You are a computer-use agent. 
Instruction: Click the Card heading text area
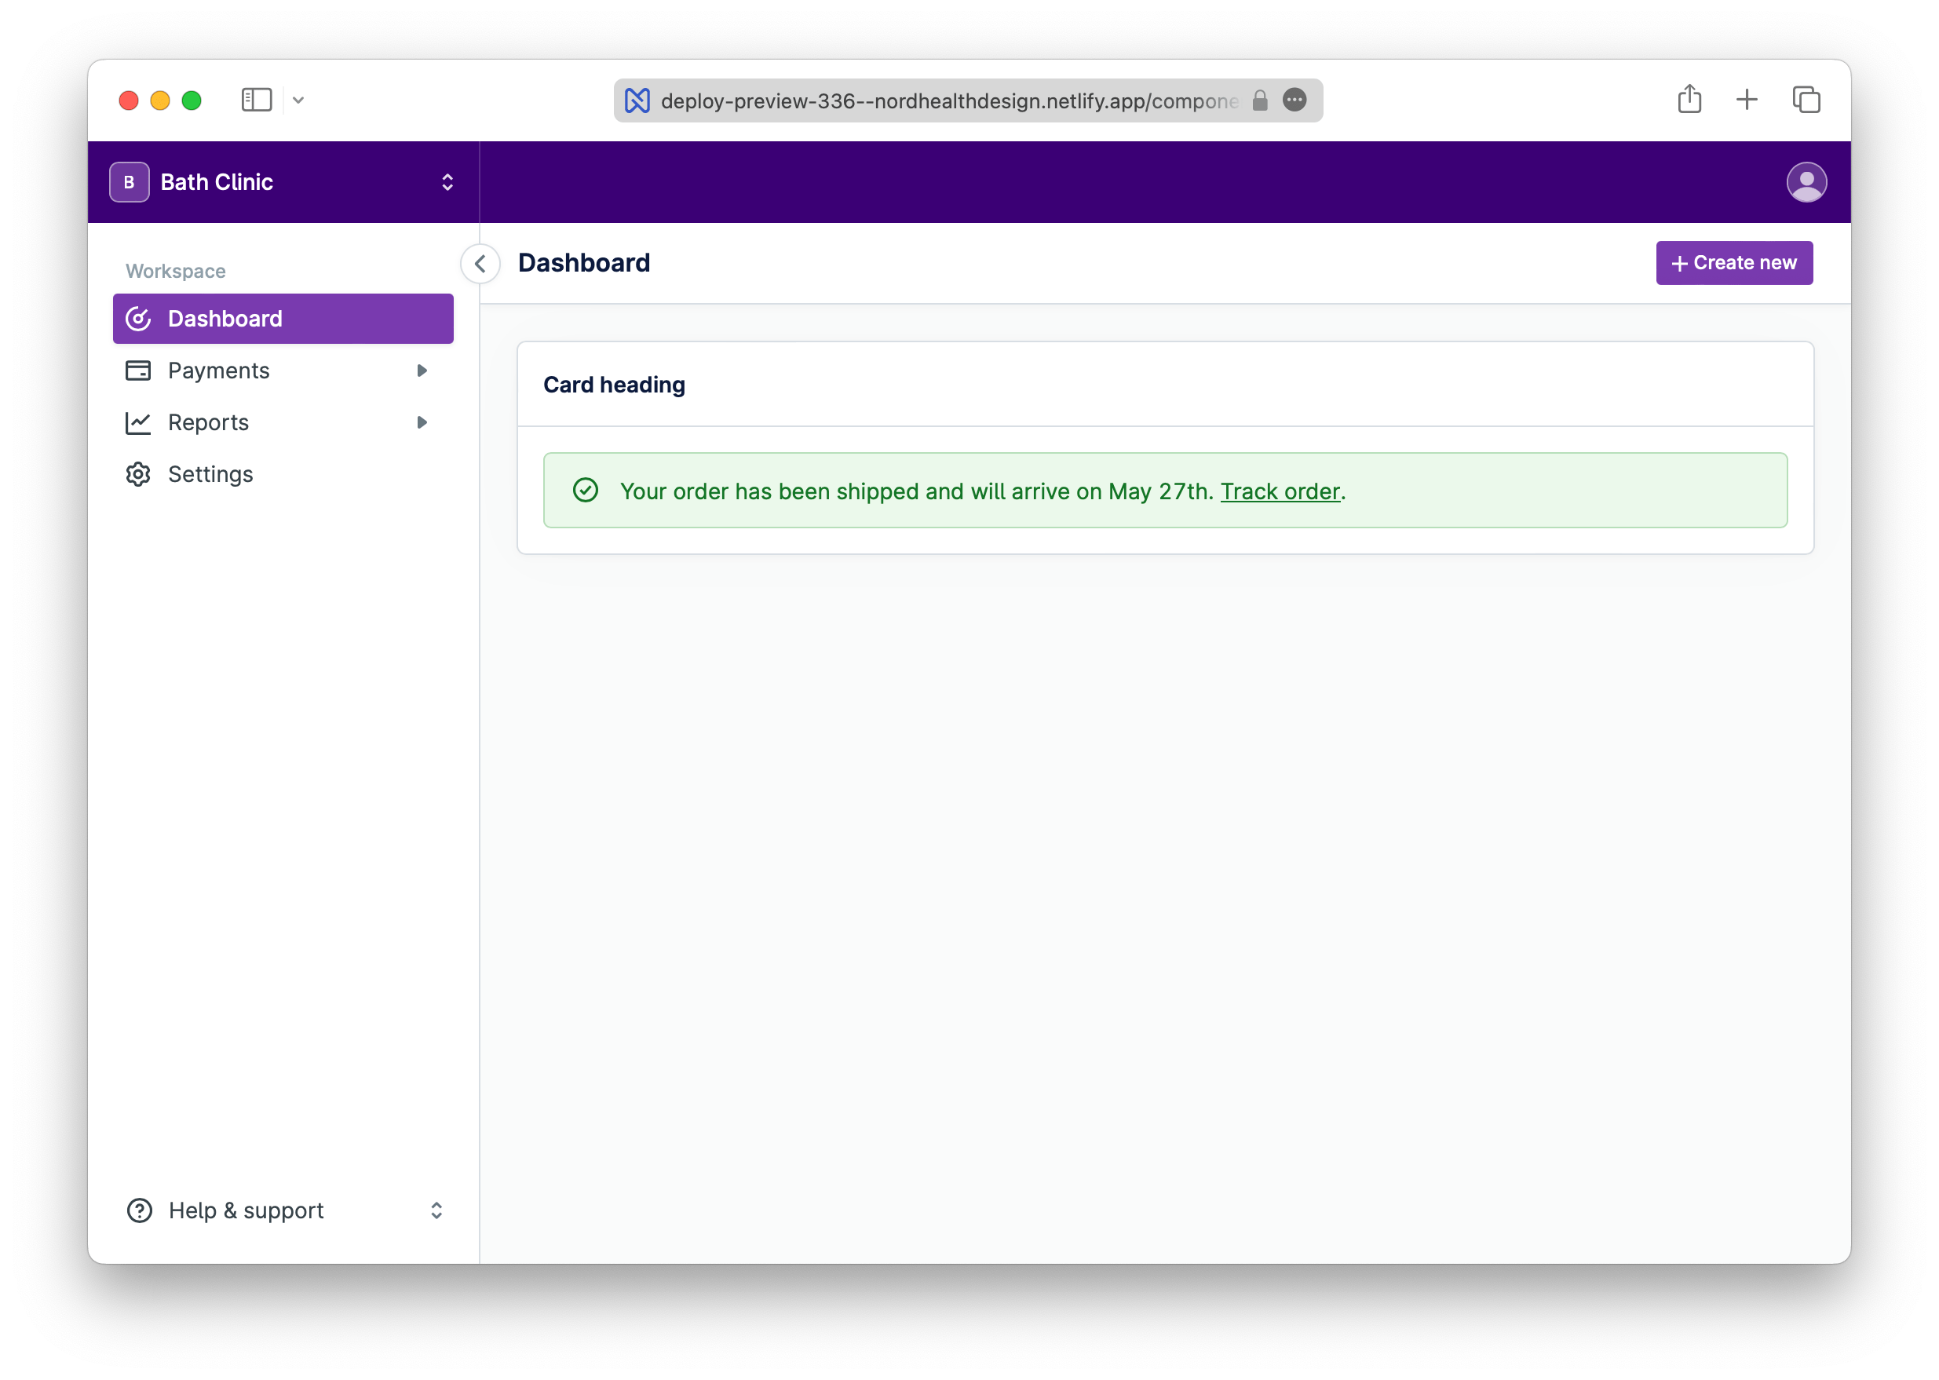tap(614, 384)
